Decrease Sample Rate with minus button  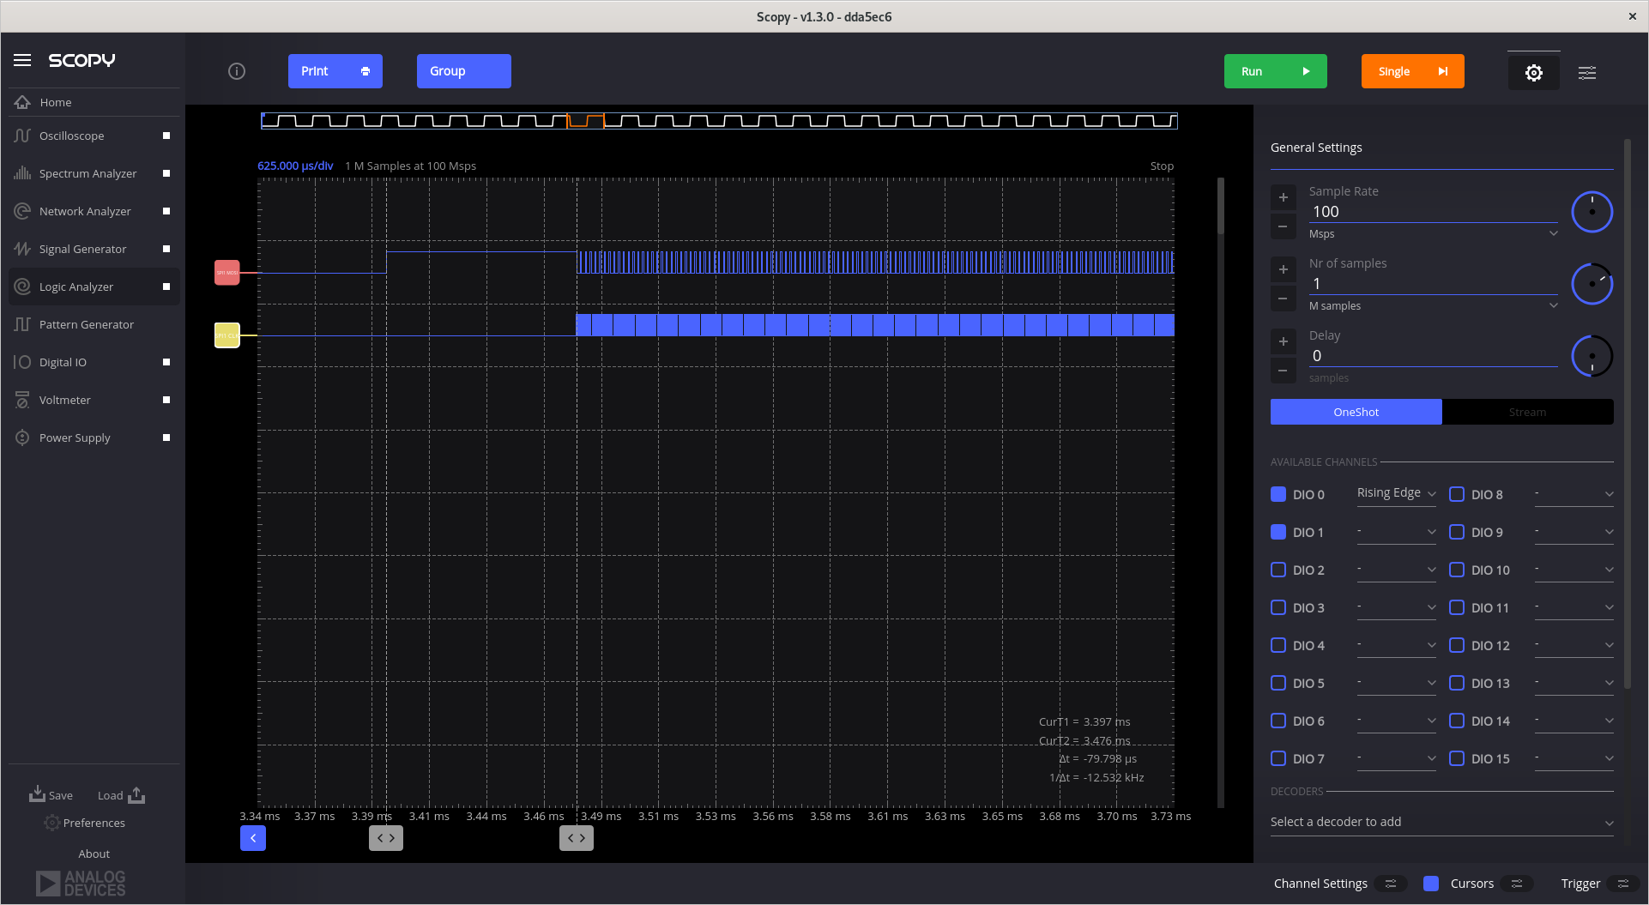point(1283,226)
